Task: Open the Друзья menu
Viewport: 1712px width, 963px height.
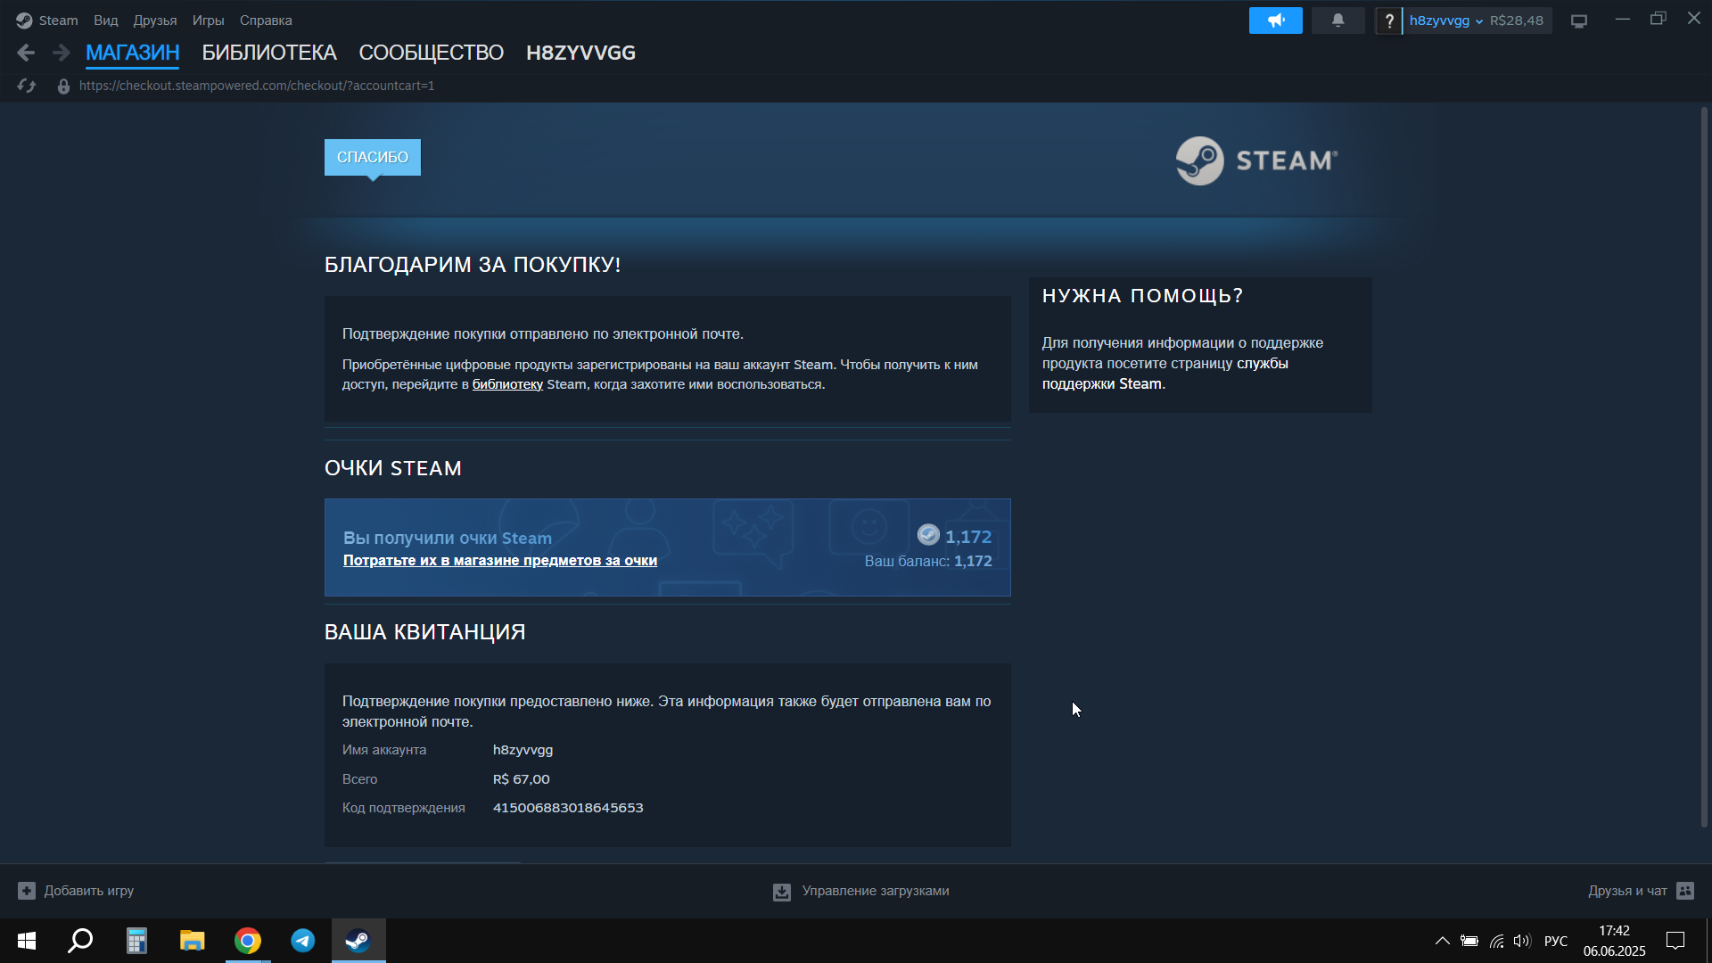Action: tap(155, 21)
